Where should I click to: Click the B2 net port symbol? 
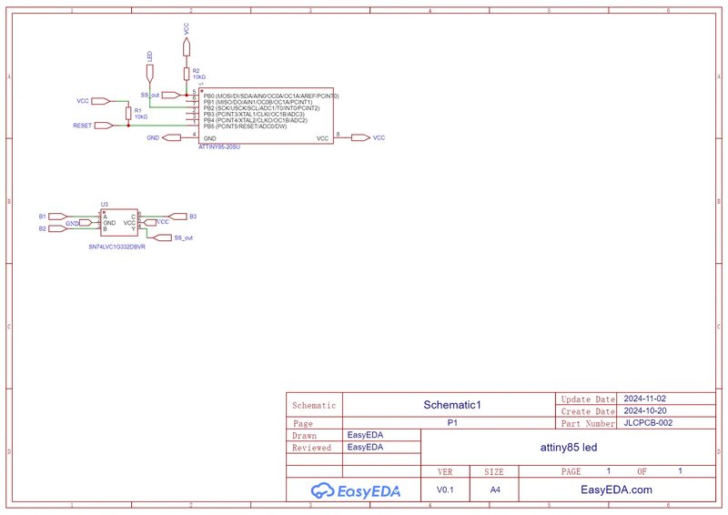[x=58, y=228]
